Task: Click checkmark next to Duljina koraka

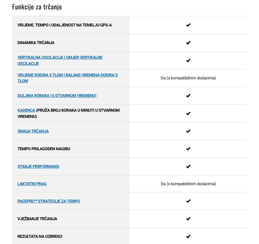Action: pos(188,96)
